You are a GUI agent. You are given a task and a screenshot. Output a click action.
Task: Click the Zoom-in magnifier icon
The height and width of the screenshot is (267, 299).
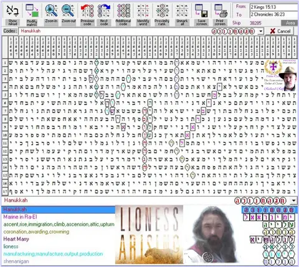point(51,11)
